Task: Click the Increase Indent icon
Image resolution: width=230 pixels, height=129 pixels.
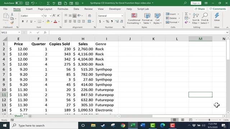Action: point(83,21)
